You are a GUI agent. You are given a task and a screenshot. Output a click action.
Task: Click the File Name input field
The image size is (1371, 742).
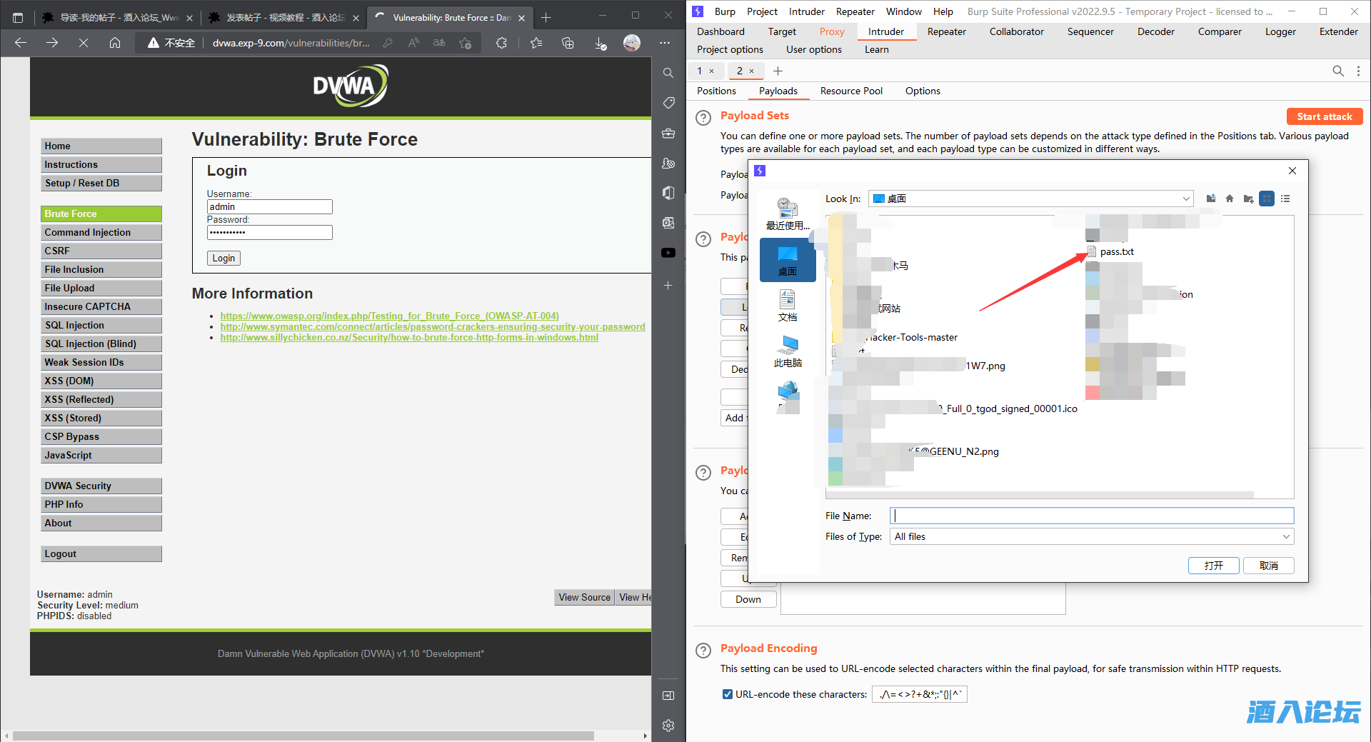[1091, 516]
